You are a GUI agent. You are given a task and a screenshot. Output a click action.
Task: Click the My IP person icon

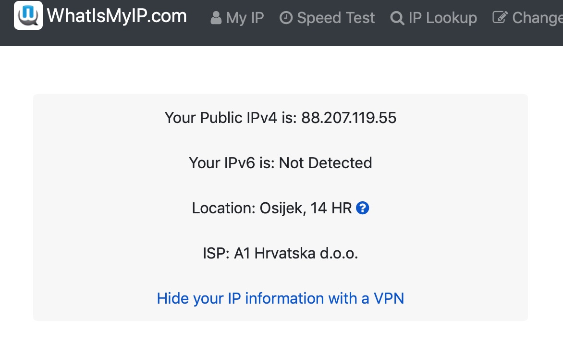tap(216, 18)
